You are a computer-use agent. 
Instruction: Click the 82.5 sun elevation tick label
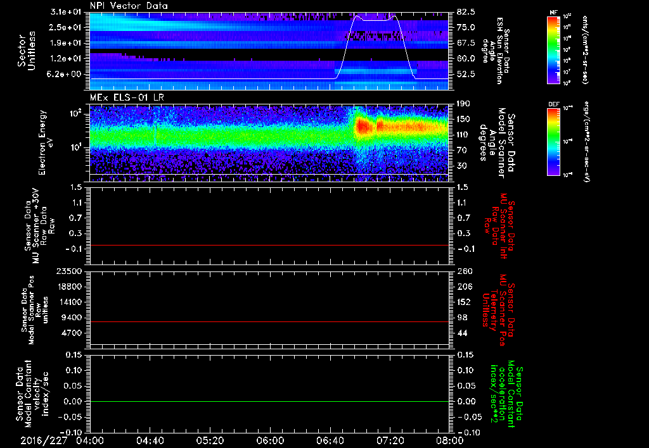(466, 12)
